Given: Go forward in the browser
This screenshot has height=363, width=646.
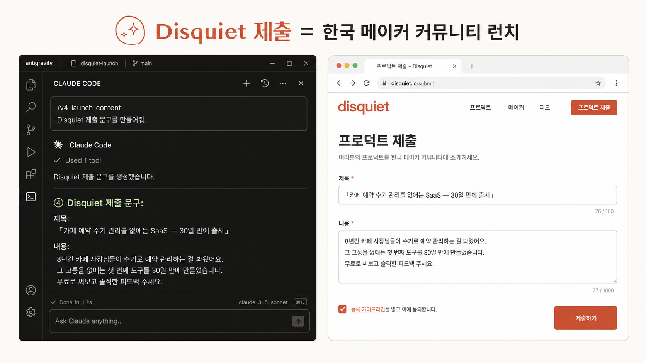Looking at the screenshot, I should tap(352, 83).
